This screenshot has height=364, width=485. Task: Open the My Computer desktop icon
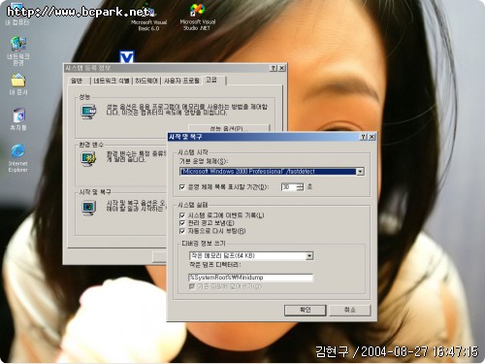(16, 13)
